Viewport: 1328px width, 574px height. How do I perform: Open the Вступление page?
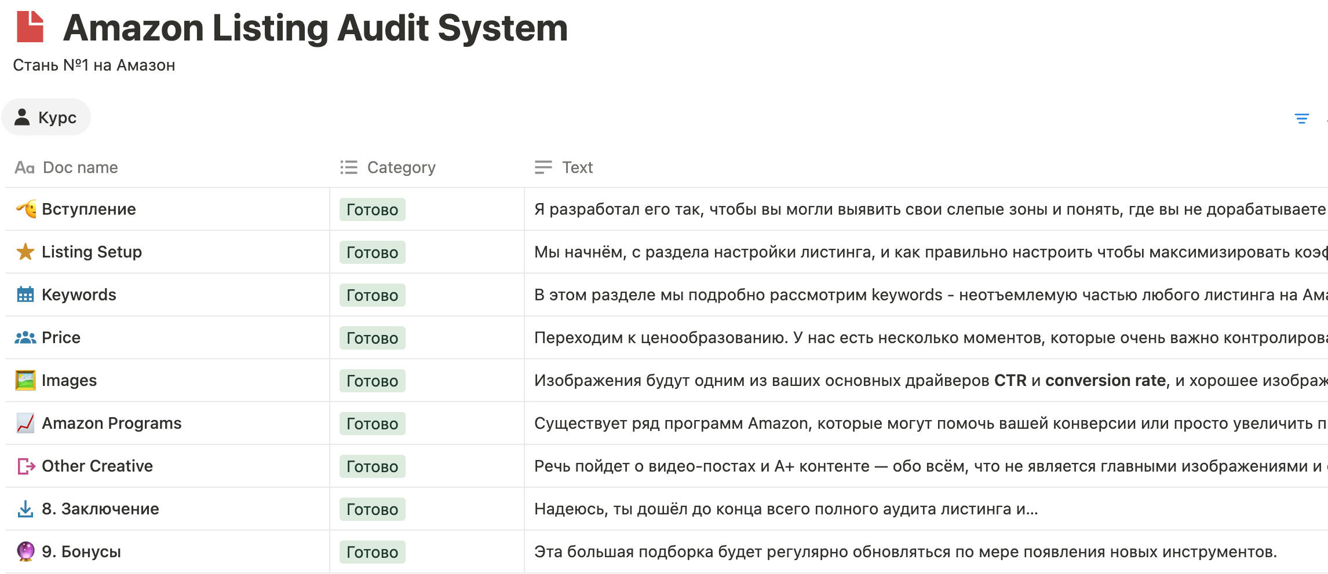click(89, 209)
